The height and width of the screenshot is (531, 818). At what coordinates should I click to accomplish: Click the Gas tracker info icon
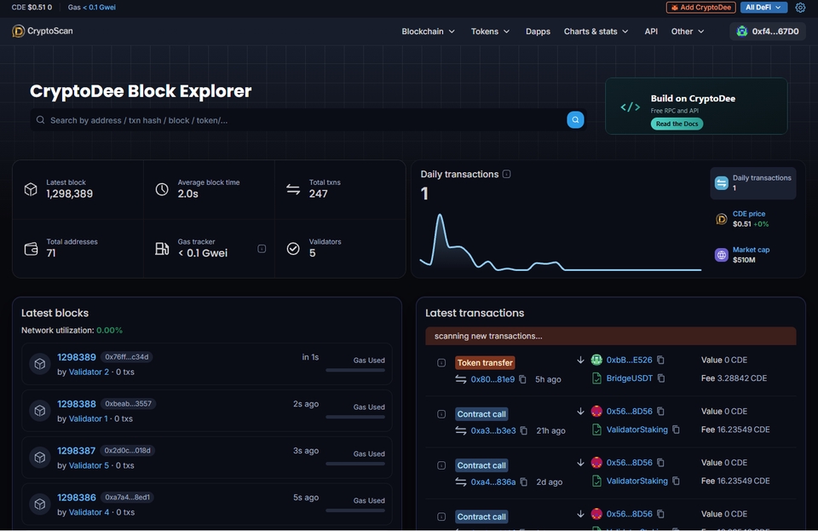tap(262, 249)
